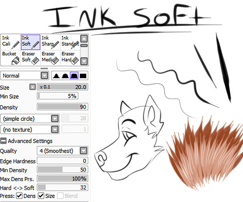Select the Eraser Soft tool
Viewport: 243px width, 202px height.
point(30,58)
